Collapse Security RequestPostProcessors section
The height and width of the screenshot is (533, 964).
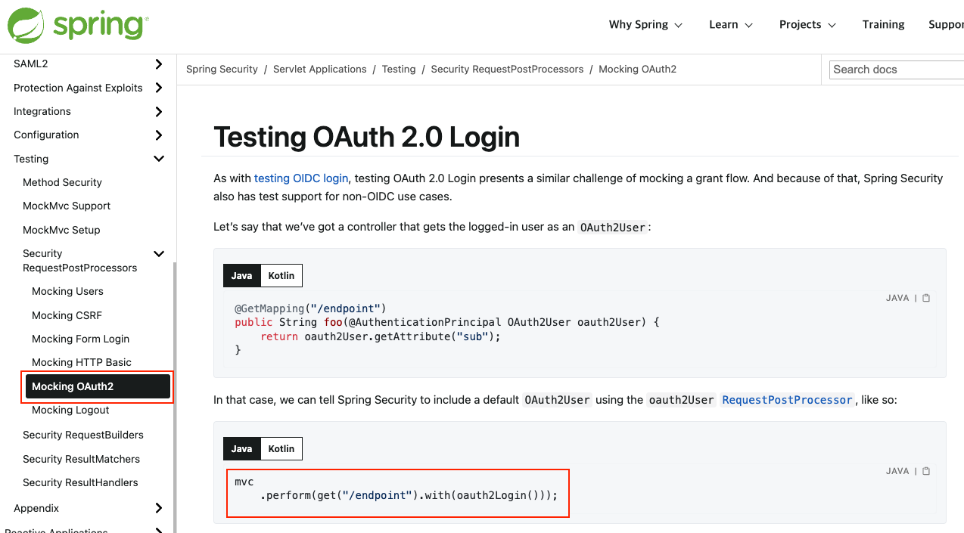click(x=159, y=254)
